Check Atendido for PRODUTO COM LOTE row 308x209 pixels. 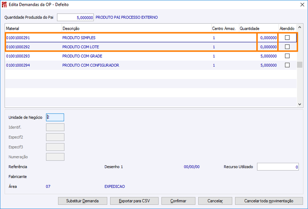pos(287,47)
